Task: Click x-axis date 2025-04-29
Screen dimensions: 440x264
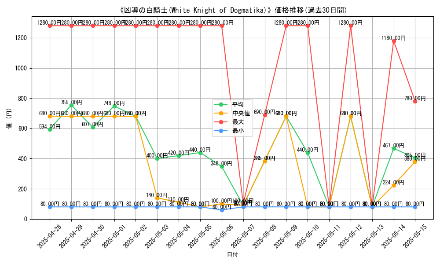Action: [x=71, y=236]
